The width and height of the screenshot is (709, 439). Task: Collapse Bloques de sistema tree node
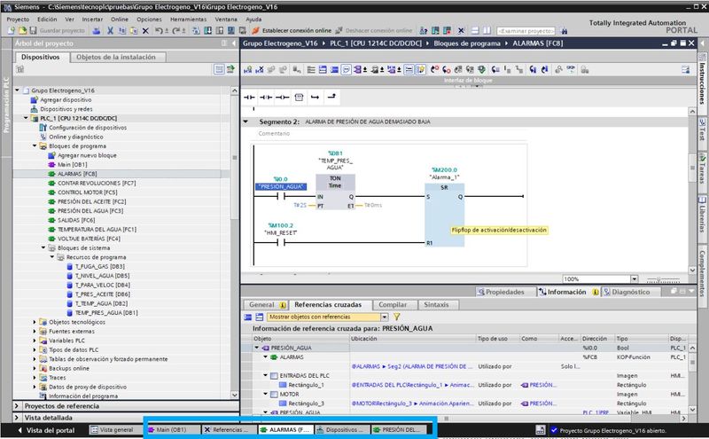(43, 247)
